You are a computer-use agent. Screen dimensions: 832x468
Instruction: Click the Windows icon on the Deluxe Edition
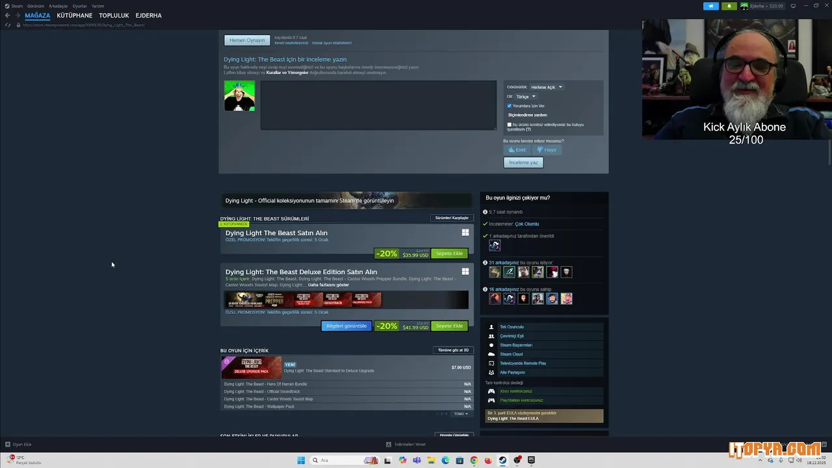tap(465, 272)
